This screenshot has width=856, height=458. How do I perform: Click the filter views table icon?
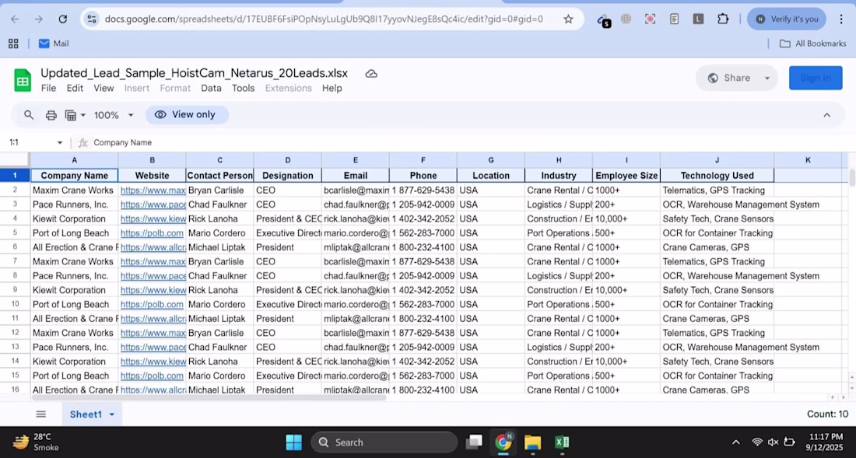point(70,115)
